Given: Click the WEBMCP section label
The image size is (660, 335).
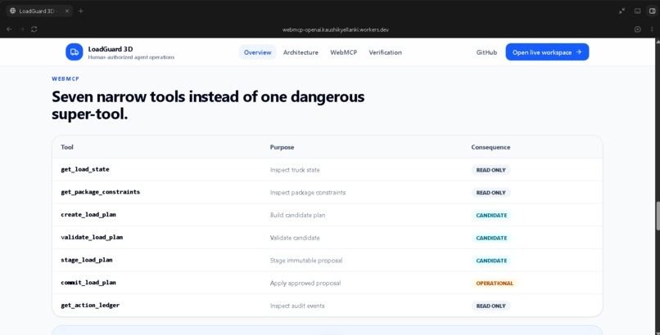Looking at the screenshot, I should click(66, 79).
